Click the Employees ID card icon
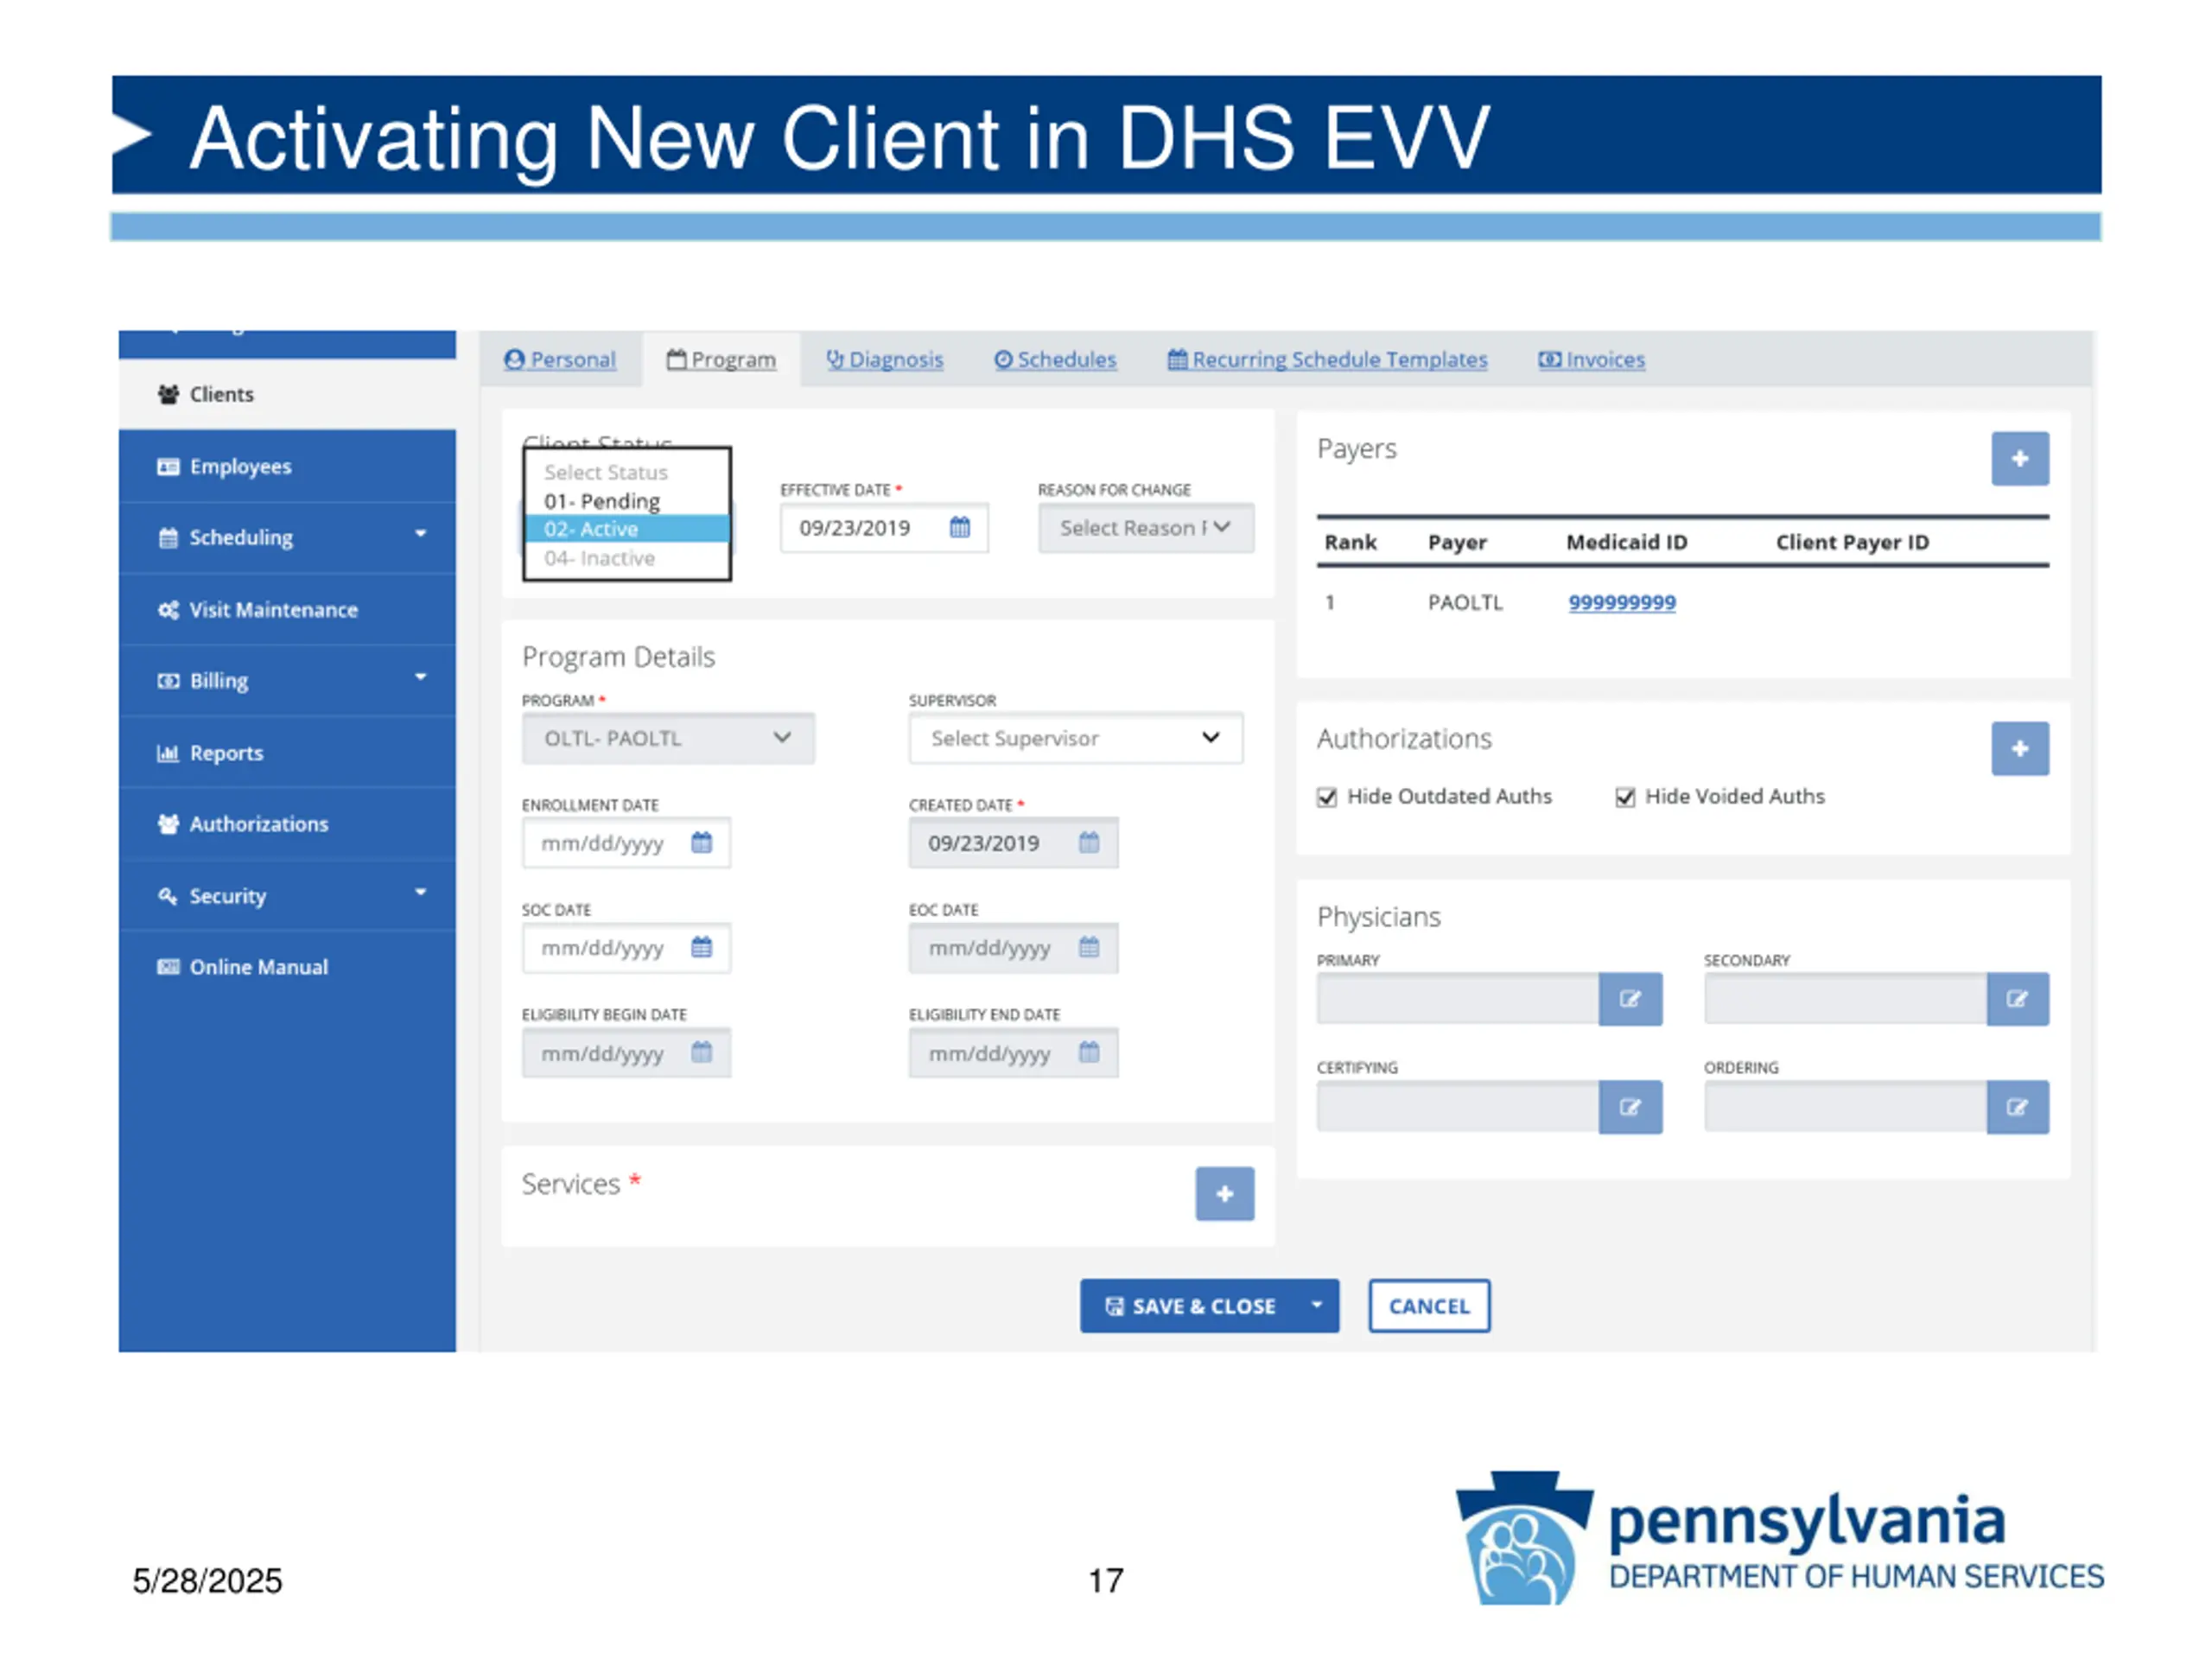 pyautogui.click(x=168, y=466)
